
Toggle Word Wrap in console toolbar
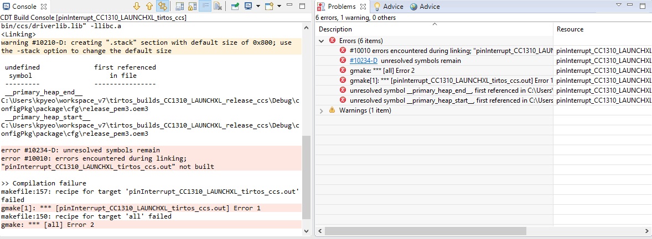(x=205, y=6)
